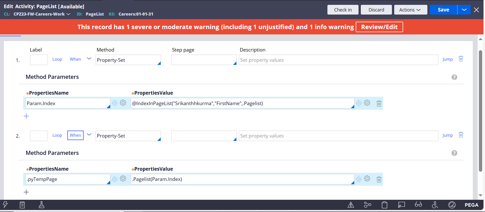Open the Clipboard icon in bottom toolbar

(x=384, y=205)
